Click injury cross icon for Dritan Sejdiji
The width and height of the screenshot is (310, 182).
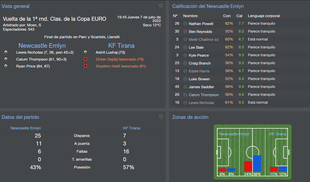[x=86, y=59]
